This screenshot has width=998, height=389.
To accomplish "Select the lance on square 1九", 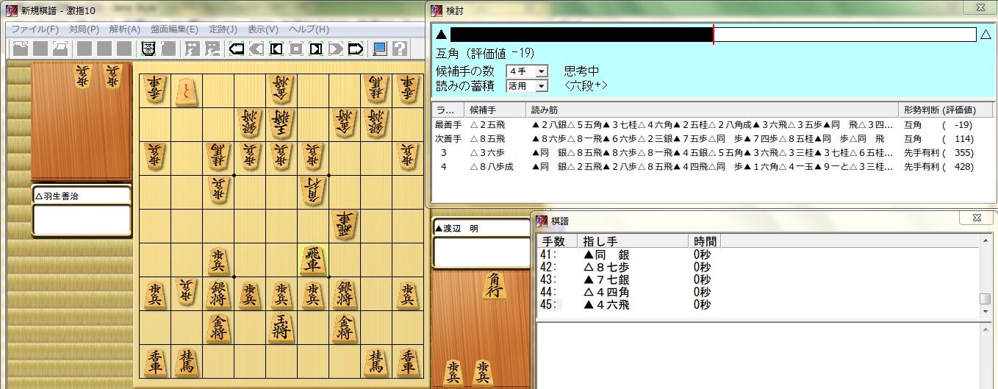I will pyautogui.click(x=407, y=363).
